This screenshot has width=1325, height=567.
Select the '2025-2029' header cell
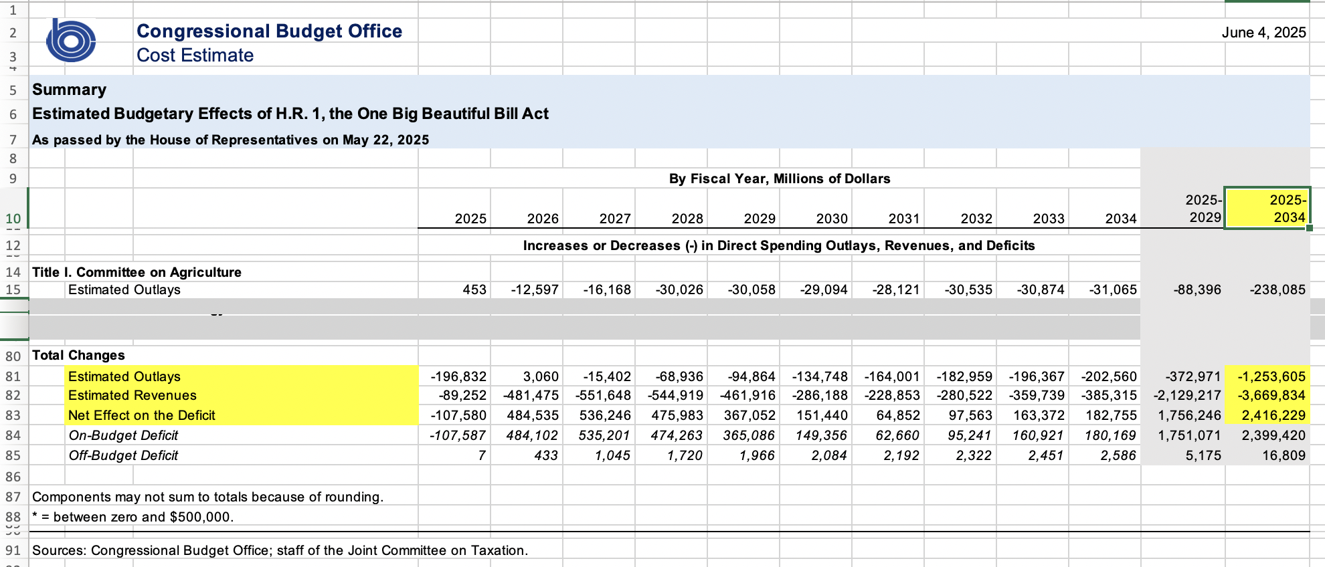[1182, 209]
